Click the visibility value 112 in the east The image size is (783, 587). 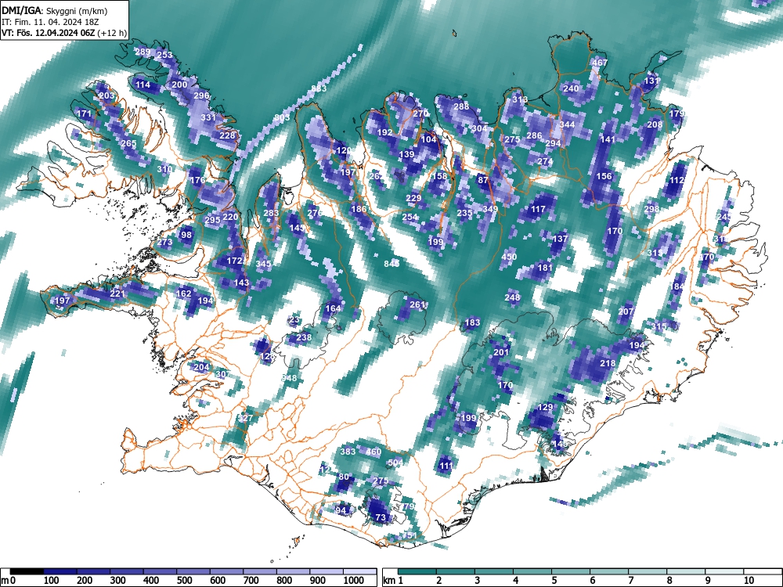[x=677, y=180]
